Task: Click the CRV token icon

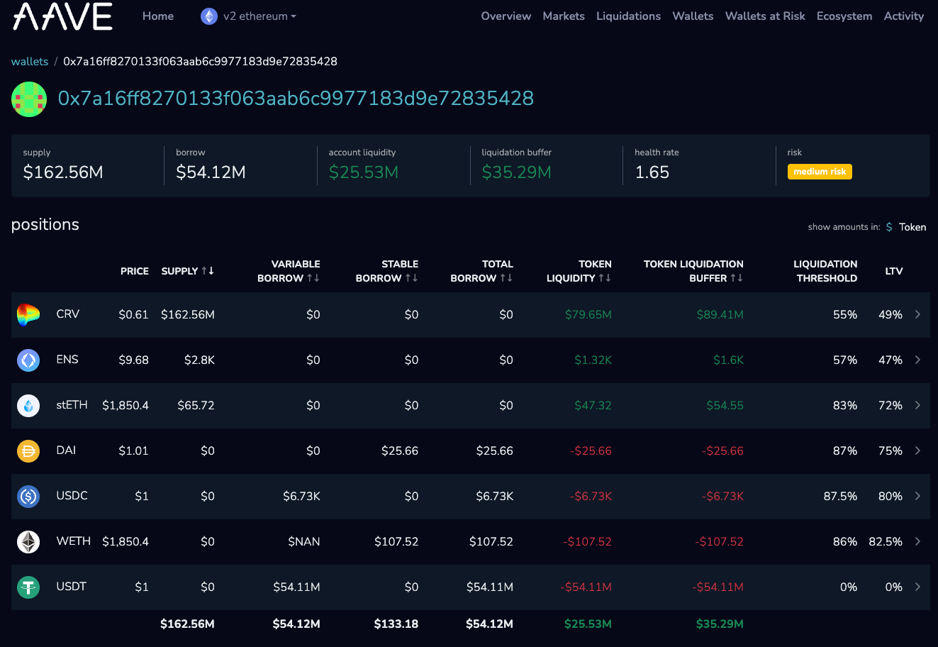Action: tap(28, 314)
